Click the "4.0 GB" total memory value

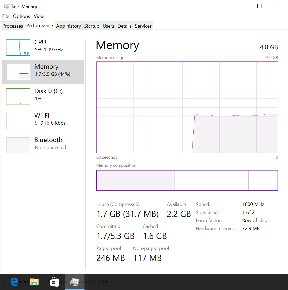click(269, 47)
